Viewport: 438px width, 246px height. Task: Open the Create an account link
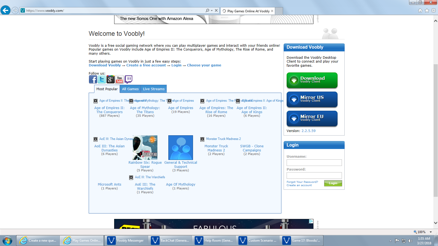click(299, 185)
